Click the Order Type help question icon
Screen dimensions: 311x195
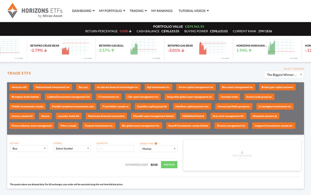tap(156, 143)
